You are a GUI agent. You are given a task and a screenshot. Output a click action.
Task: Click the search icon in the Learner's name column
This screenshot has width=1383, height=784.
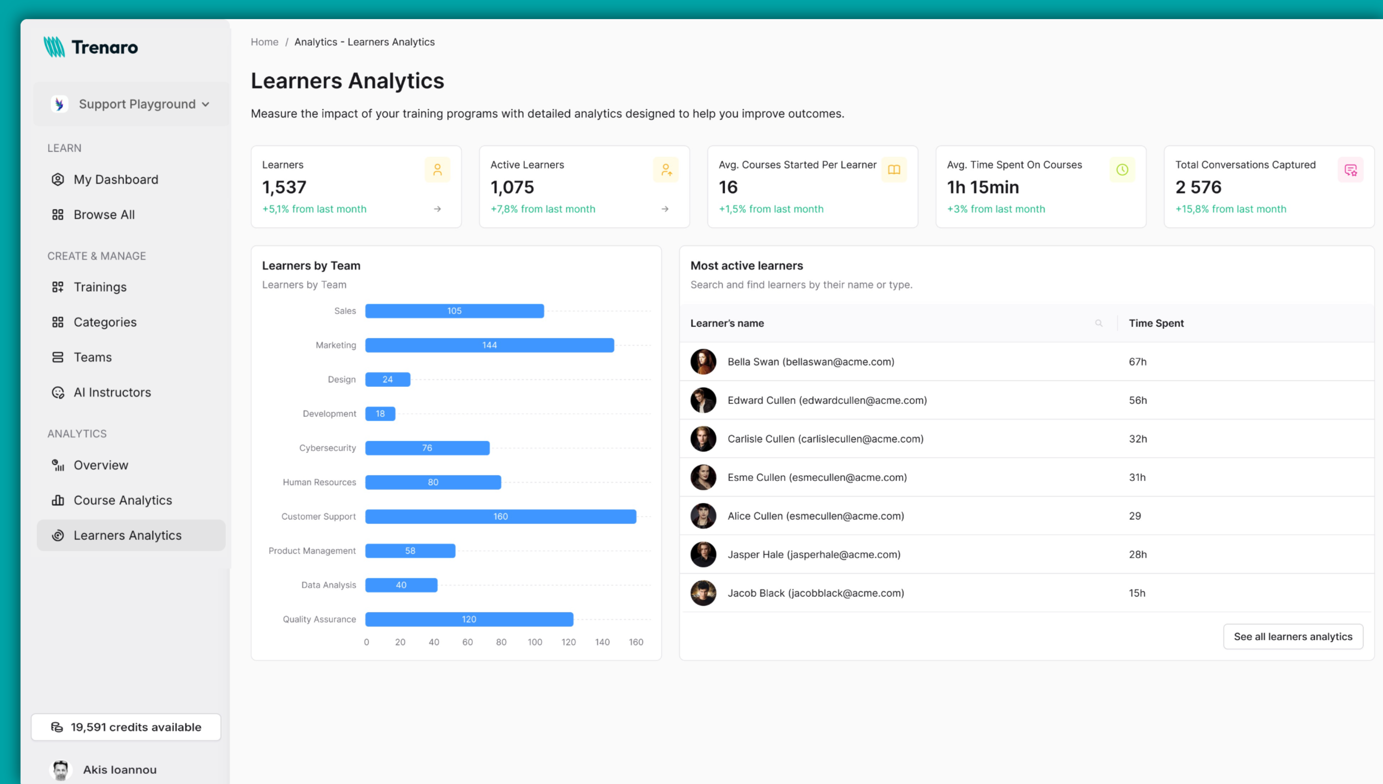[1098, 323]
